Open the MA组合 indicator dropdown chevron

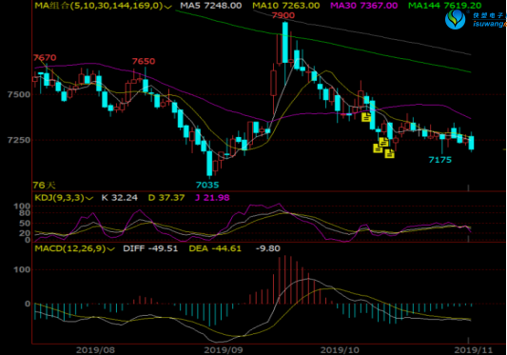(167, 7)
